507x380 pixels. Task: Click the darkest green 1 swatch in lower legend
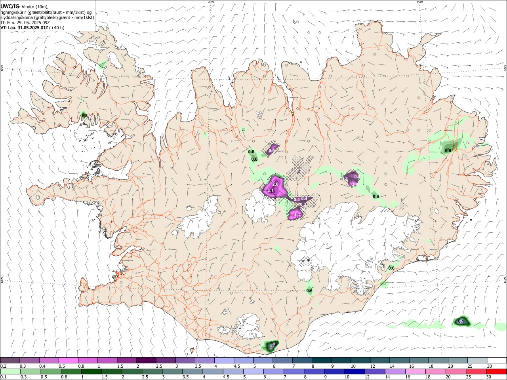point(91,371)
